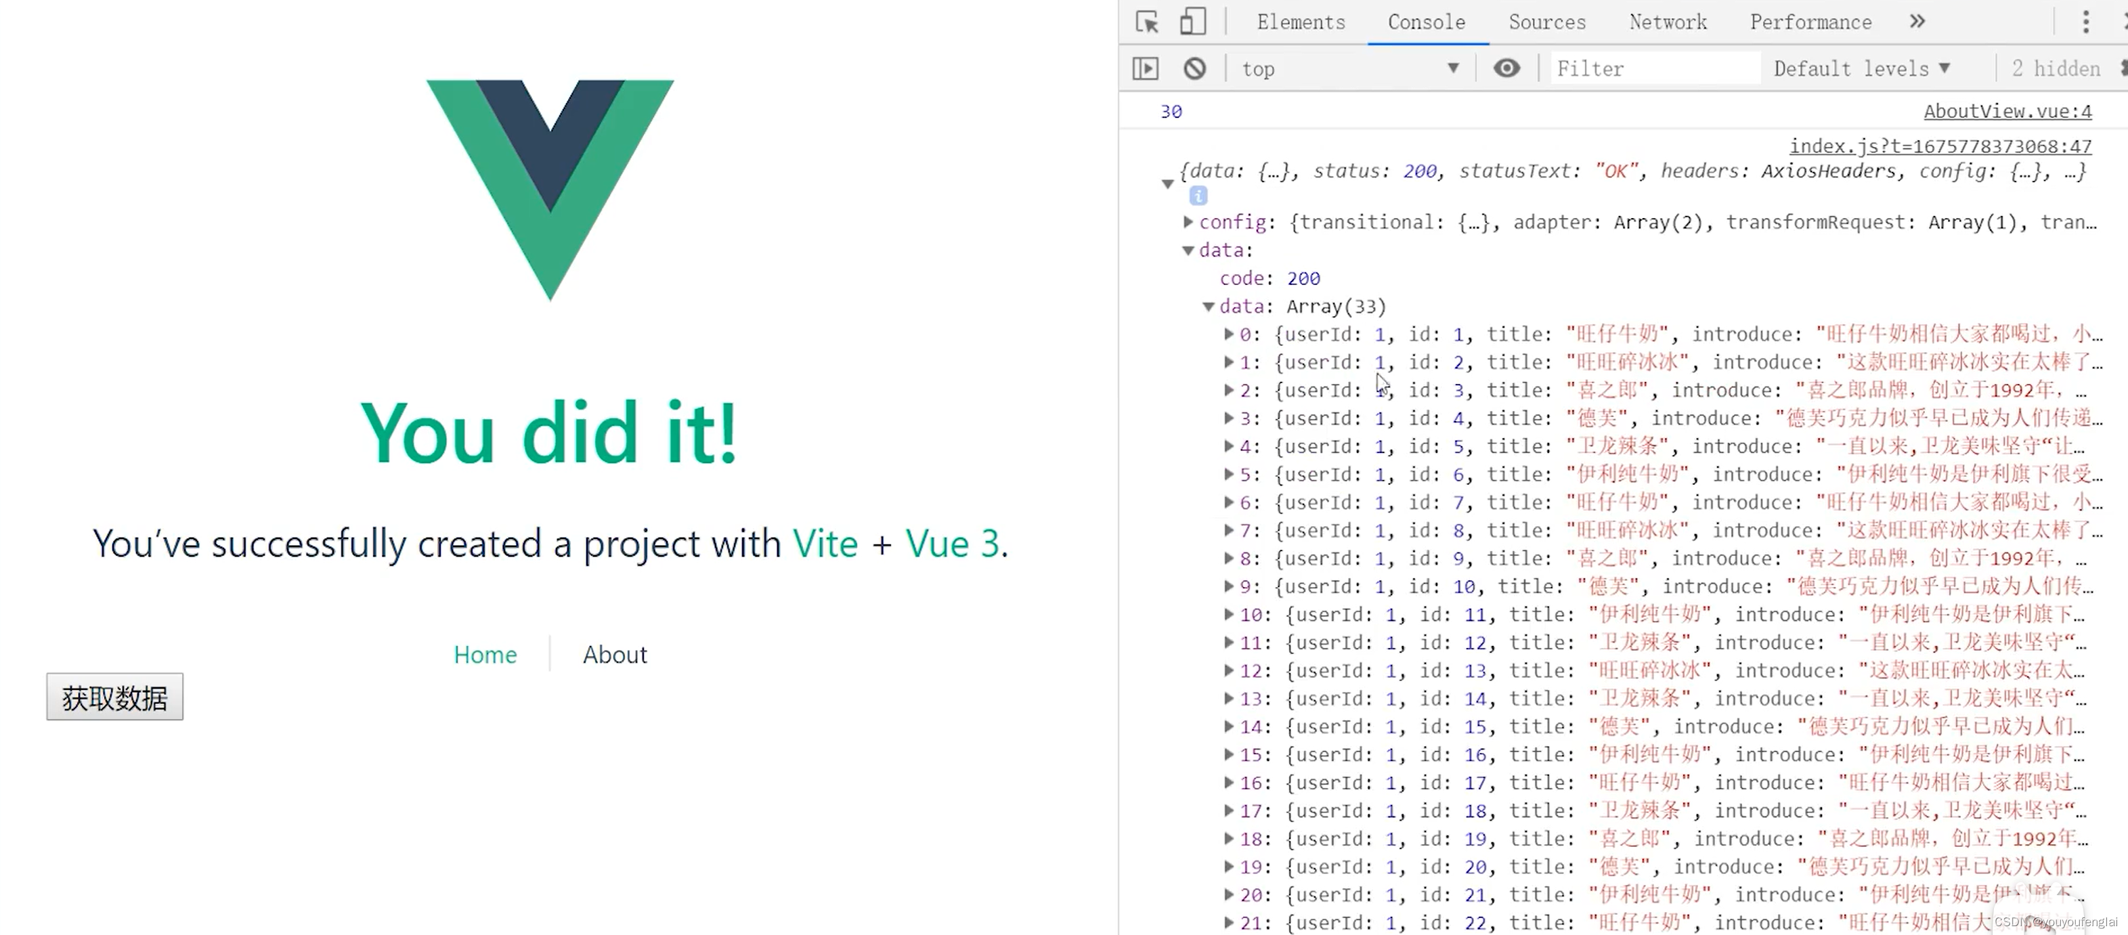Collapse the data property arrow
Viewport: 2128px width, 935px height.
point(1188,251)
